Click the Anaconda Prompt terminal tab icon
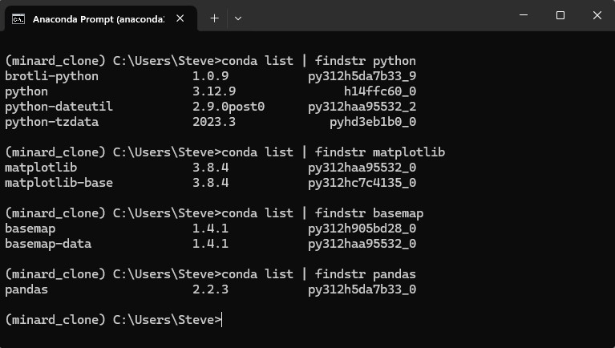This screenshot has width=615, height=348. [x=18, y=18]
